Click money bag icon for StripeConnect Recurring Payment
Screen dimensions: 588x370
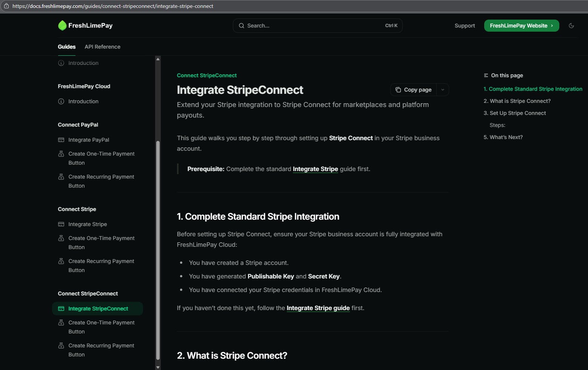click(61, 346)
